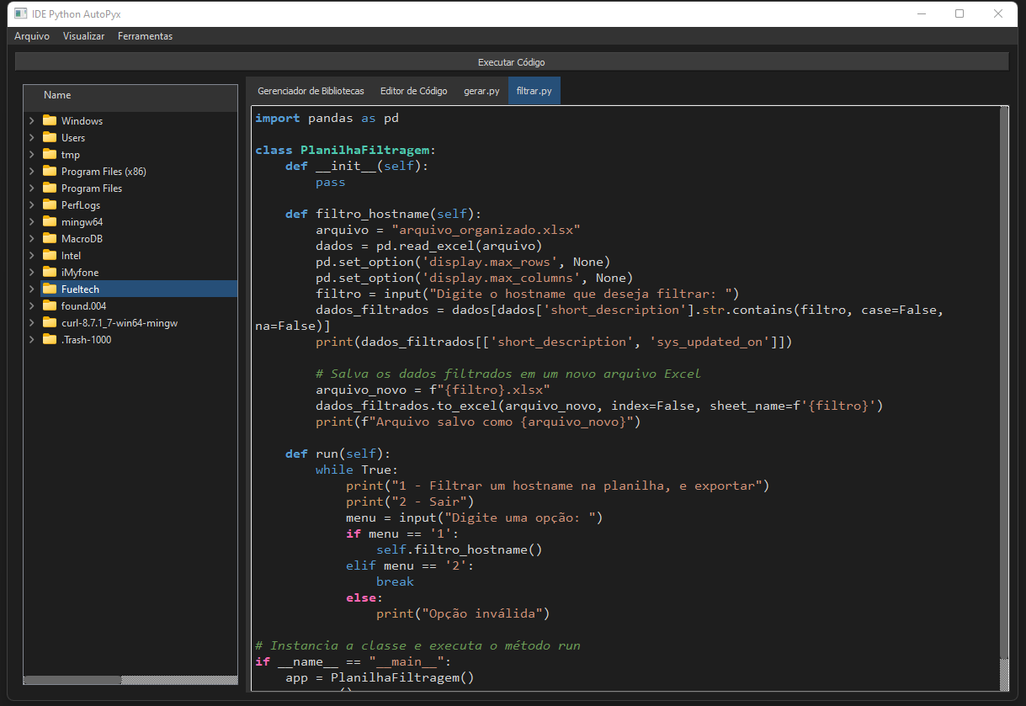Select the .Trash-1000 folder name

point(86,339)
